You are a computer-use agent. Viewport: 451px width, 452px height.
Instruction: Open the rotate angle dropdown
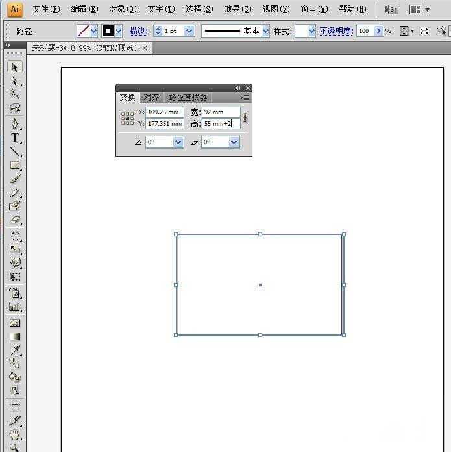178,142
